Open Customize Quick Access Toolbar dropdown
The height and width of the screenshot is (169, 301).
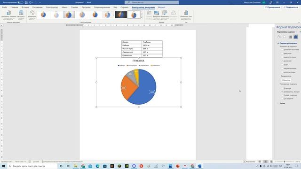(40, 2)
